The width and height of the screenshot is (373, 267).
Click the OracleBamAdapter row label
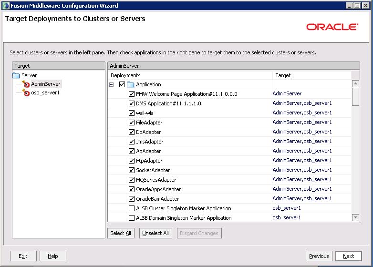(x=157, y=199)
